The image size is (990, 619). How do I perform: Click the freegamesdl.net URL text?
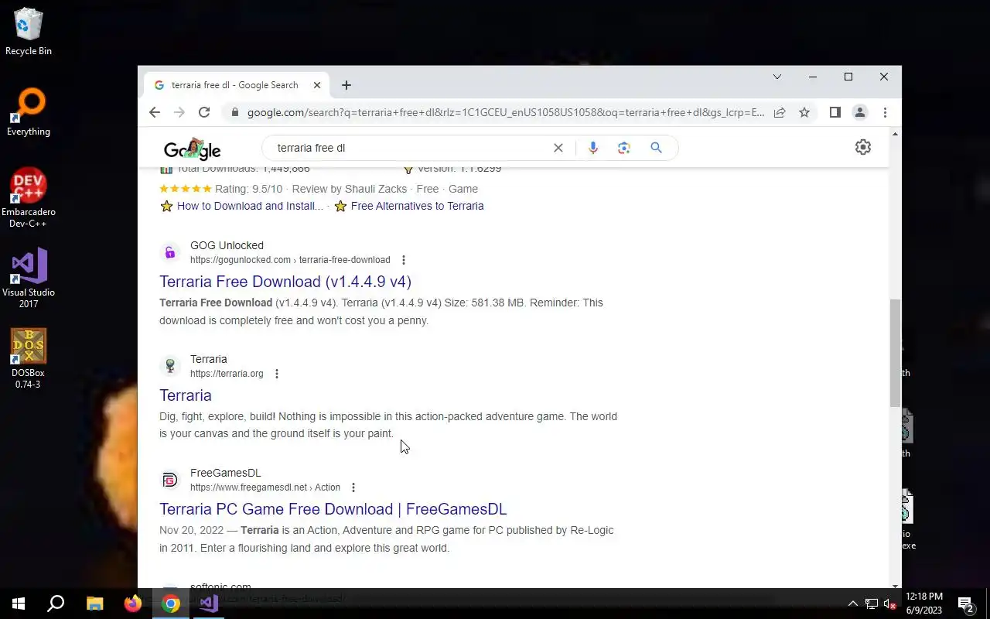tap(265, 487)
